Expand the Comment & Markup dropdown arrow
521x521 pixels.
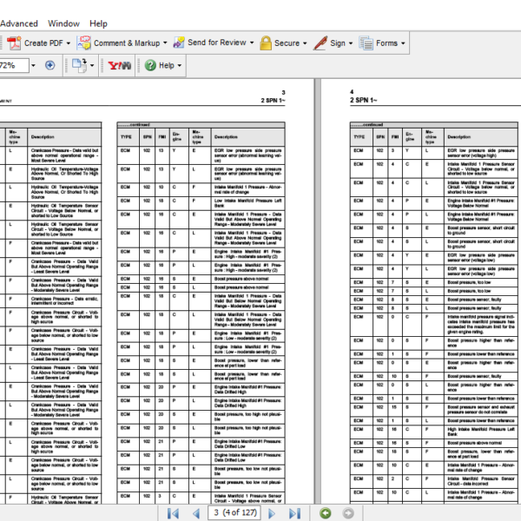pos(165,43)
